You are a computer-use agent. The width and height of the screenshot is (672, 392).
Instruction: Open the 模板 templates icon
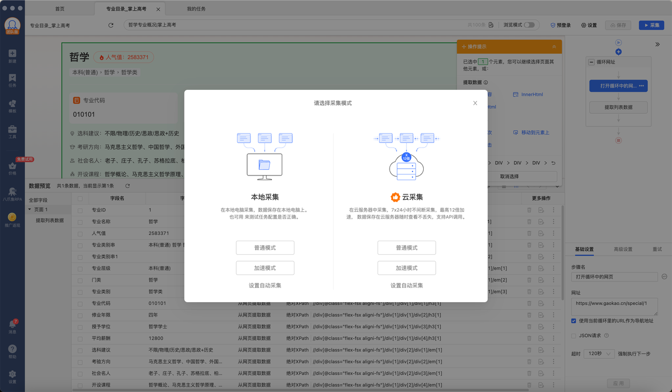[12, 105]
